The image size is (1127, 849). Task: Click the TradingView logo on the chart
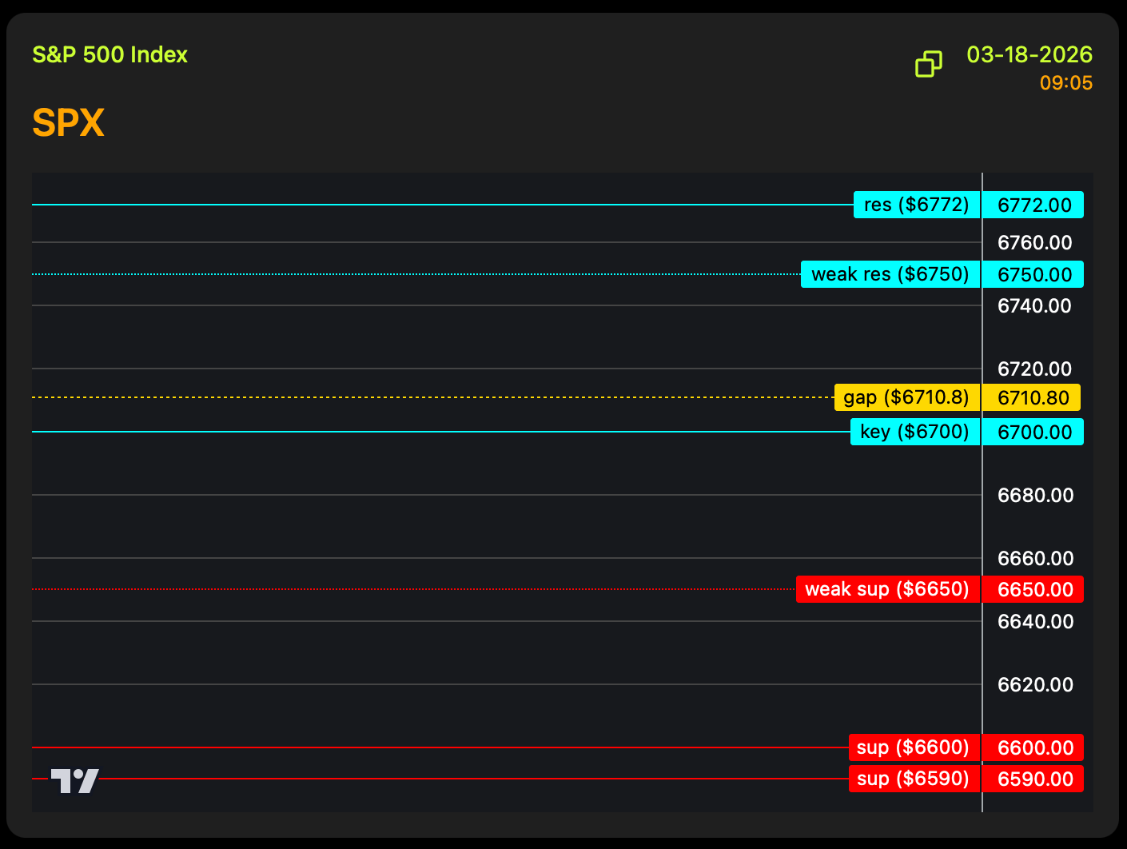coord(75,781)
